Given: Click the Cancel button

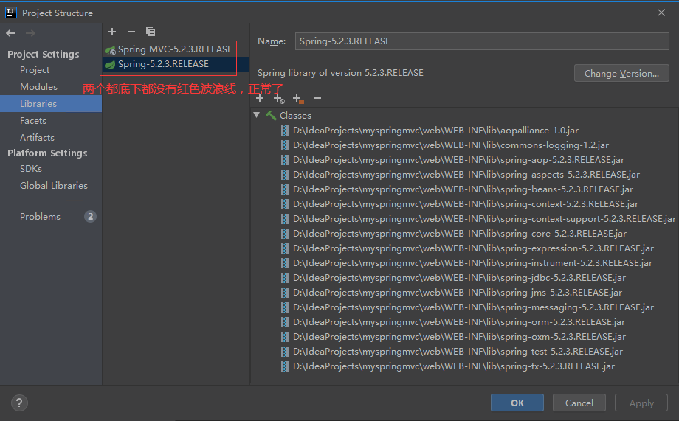Looking at the screenshot, I should [x=579, y=403].
